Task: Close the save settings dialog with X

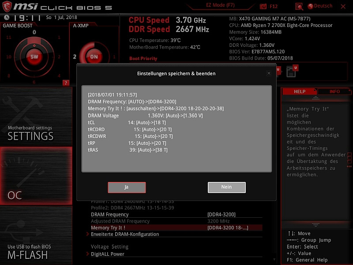Action: tap(269, 73)
